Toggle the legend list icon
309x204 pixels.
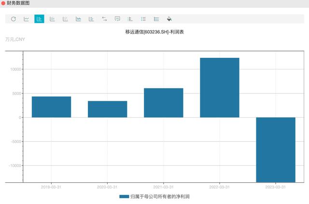tap(143, 19)
